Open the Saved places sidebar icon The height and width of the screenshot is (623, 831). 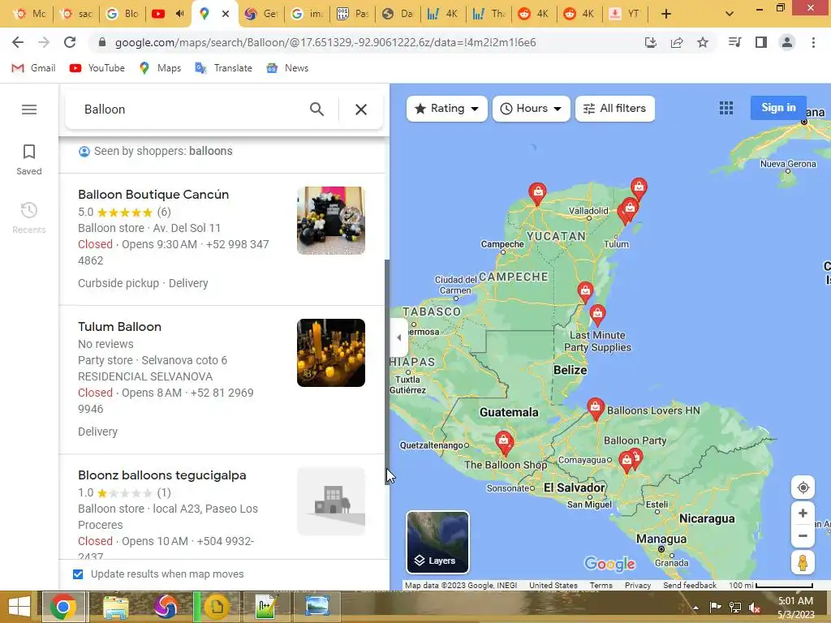pos(29,160)
